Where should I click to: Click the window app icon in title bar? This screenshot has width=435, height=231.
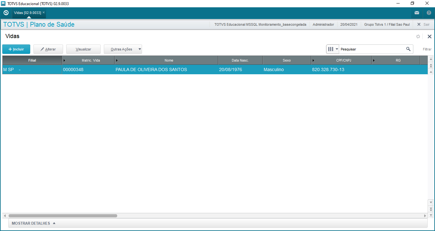pyautogui.click(x=3, y=3)
